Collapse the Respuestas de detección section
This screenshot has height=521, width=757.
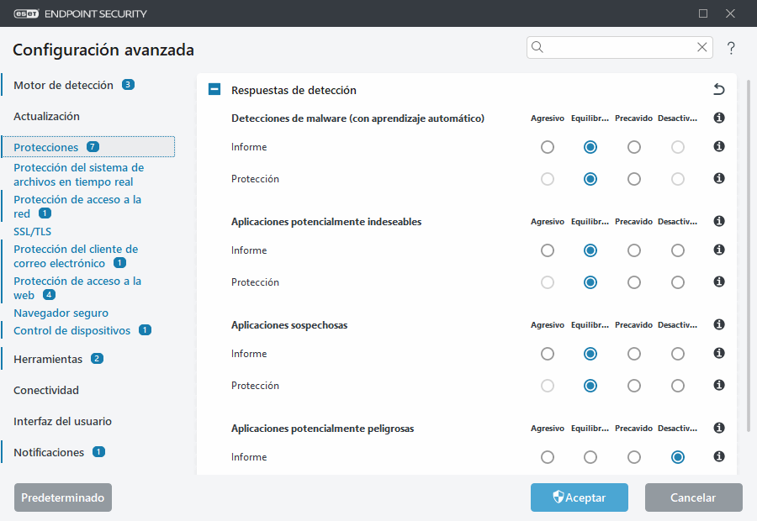pyautogui.click(x=214, y=88)
